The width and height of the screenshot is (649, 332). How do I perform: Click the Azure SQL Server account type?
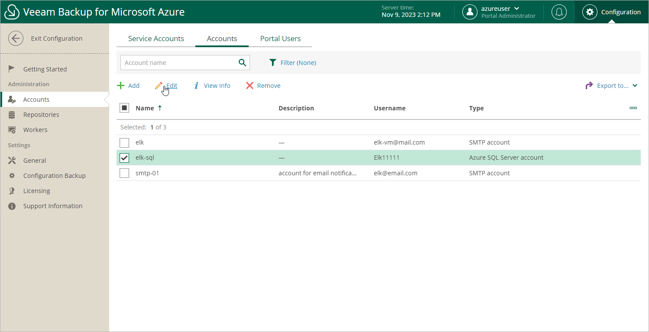point(506,158)
